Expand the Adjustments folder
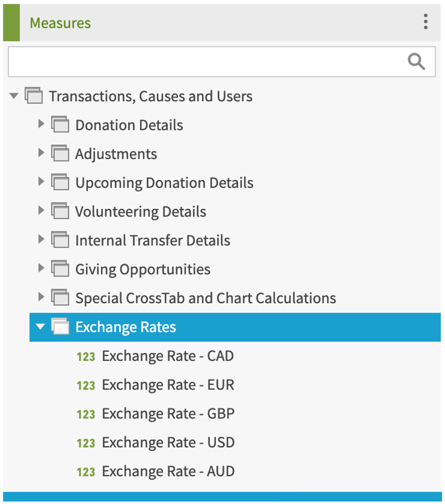 41,154
